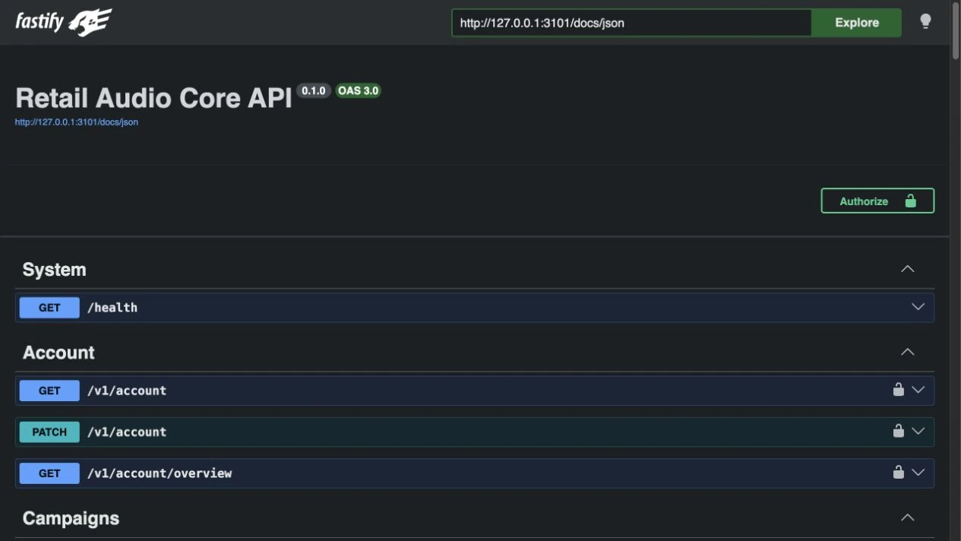Click the 0.1.0 version badge
This screenshot has width=961, height=541.
coord(313,90)
